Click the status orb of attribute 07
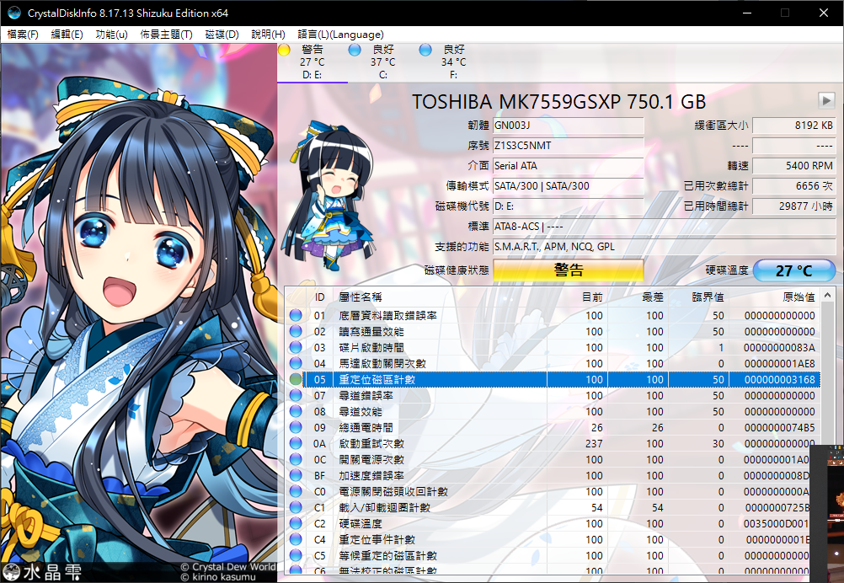The height and width of the screenshot is (583, 844). (x=296, y=396)
